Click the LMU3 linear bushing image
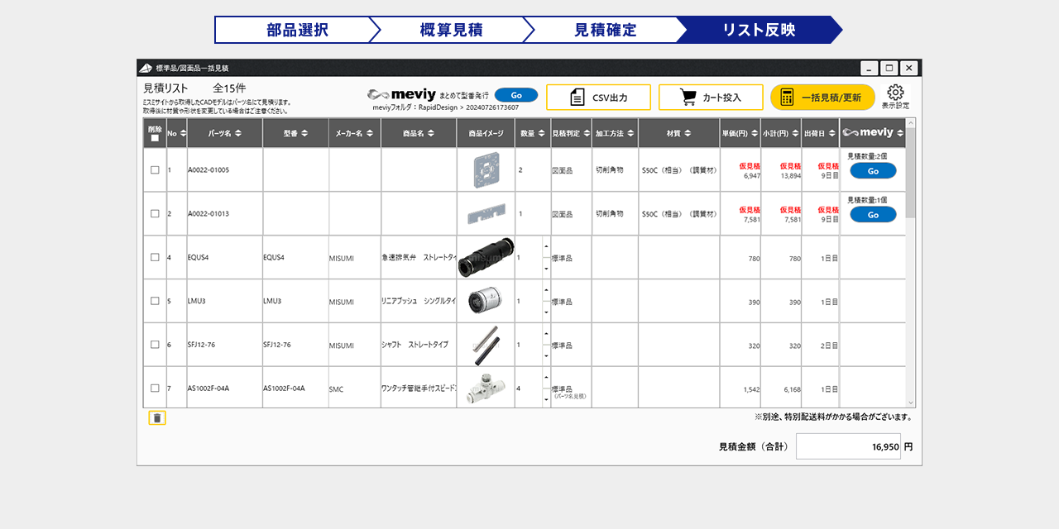This screenshot has height=529, width=1059. (x=486, y=301)
